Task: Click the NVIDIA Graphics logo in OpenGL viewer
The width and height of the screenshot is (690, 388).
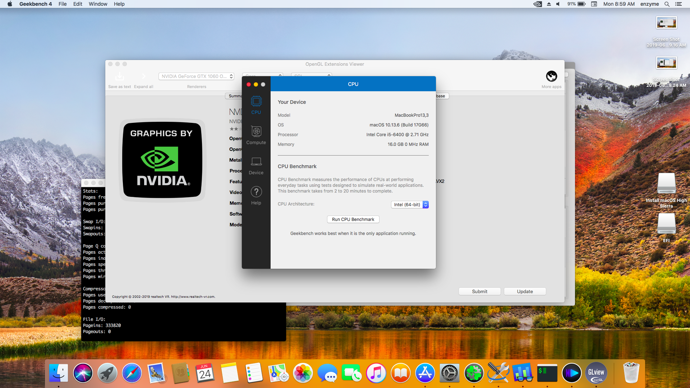Action: 162,160
